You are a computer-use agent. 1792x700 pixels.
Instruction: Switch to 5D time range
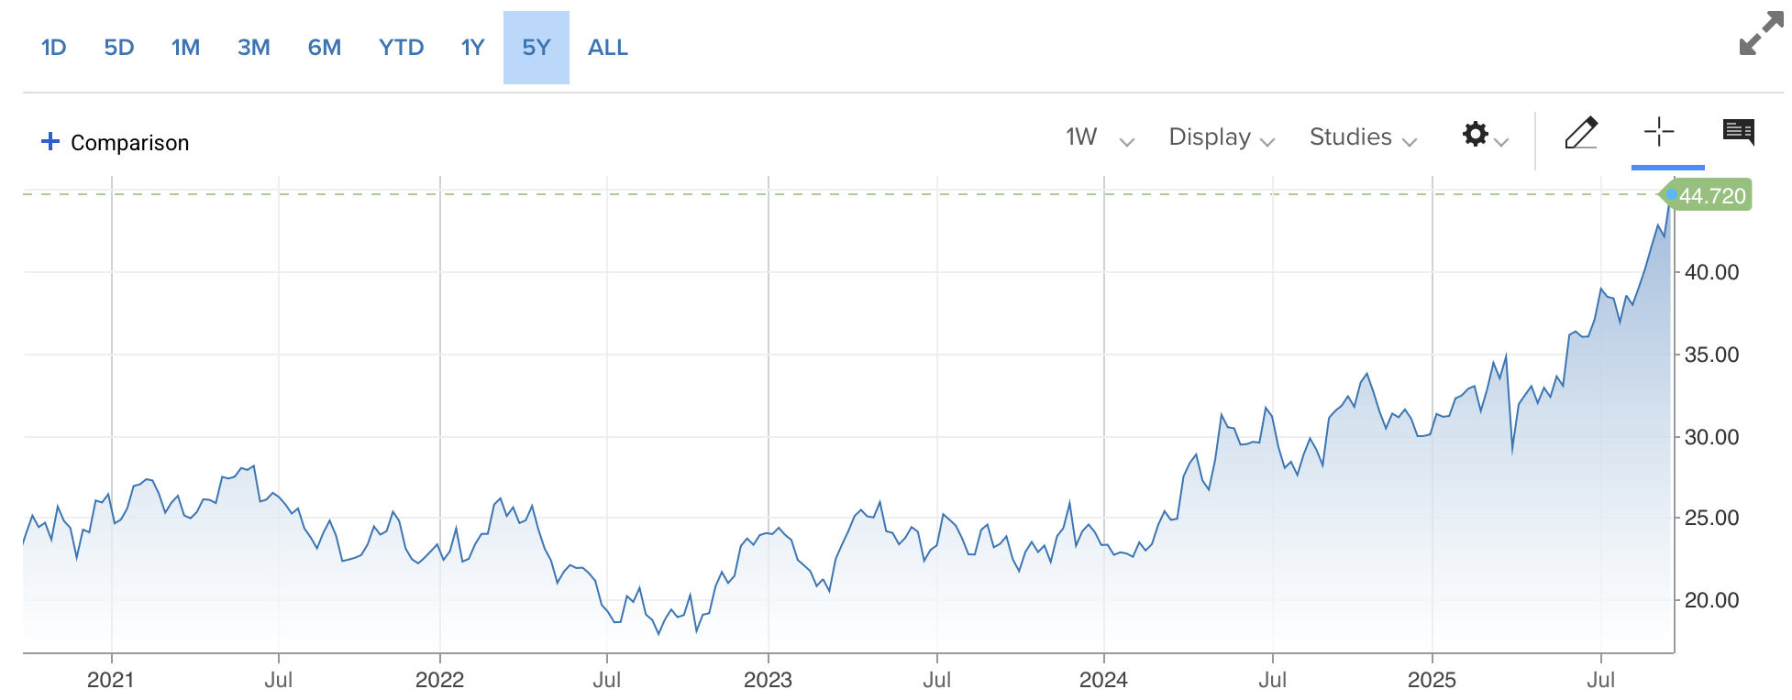(119, 48)
